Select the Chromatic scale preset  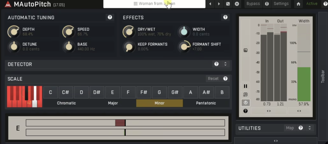tap(66, 103)
